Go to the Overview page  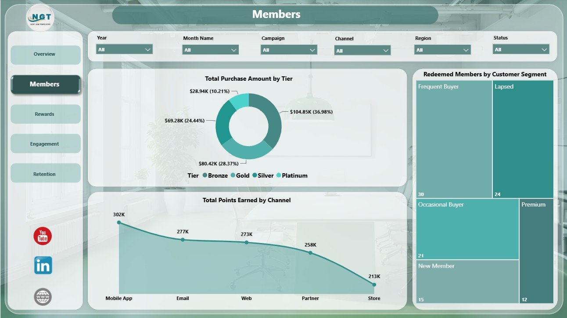45,54
